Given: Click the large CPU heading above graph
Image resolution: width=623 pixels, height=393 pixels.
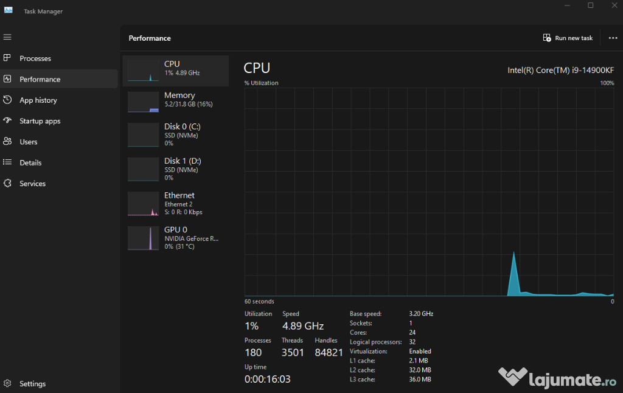Looking at the screenshot, I should (x=257, y=68).
